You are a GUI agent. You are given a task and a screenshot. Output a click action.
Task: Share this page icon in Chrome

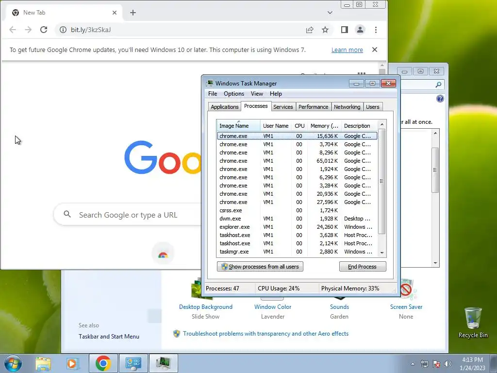pos(310,30)
